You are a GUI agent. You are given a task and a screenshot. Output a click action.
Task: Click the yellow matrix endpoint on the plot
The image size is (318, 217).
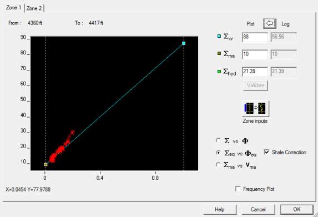46,164
